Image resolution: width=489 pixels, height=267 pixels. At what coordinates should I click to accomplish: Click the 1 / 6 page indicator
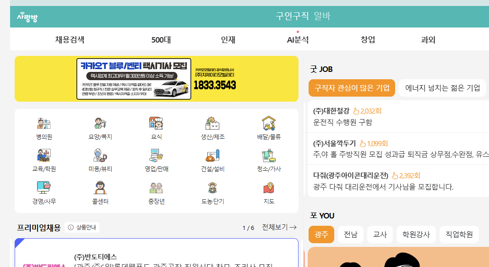click(x=248, y=228)
